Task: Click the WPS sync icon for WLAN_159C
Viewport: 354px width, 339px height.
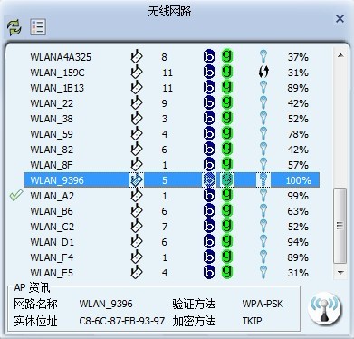Action: click(x=263, y=73)
